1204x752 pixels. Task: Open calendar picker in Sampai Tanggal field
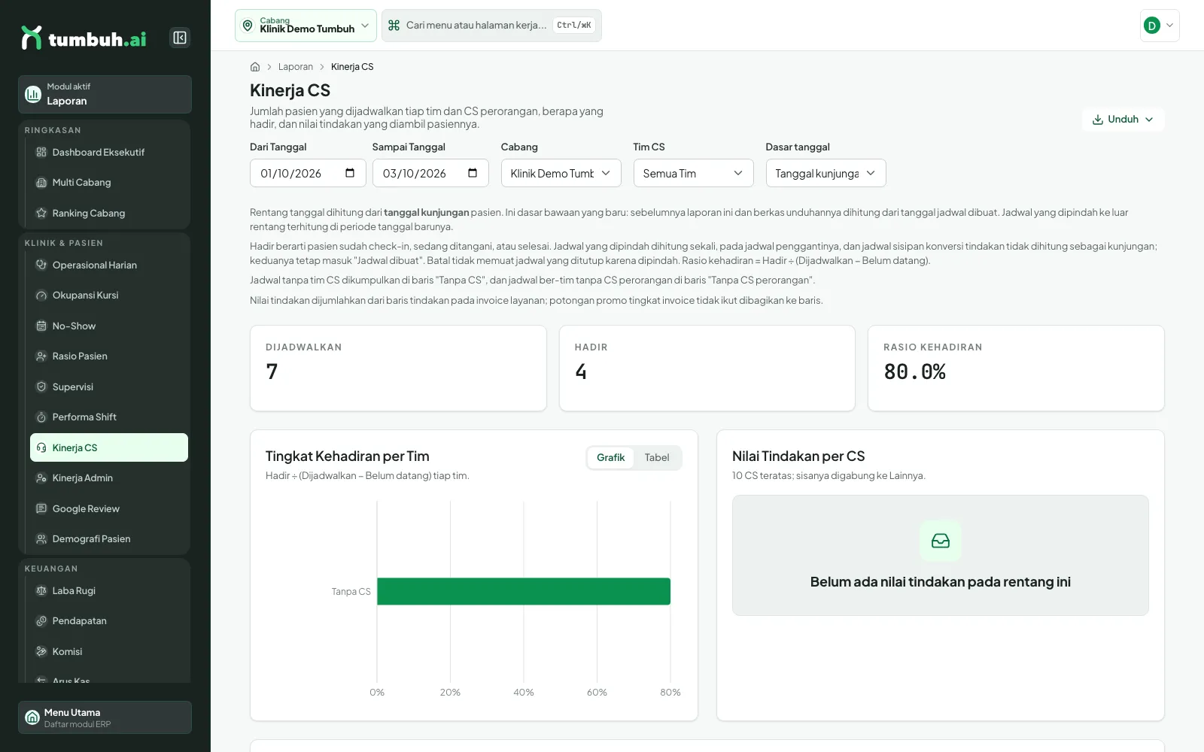(473, 173)
